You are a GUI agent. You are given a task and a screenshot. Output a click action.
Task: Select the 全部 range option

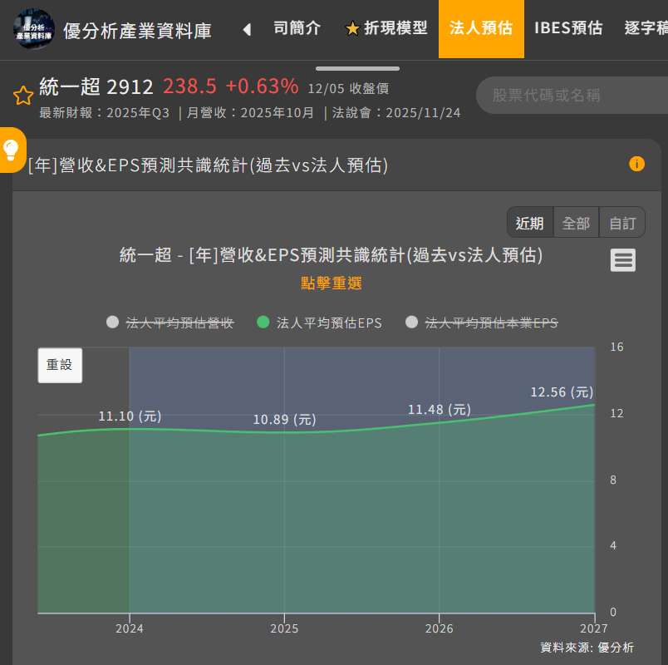click(x=576, y=223)
